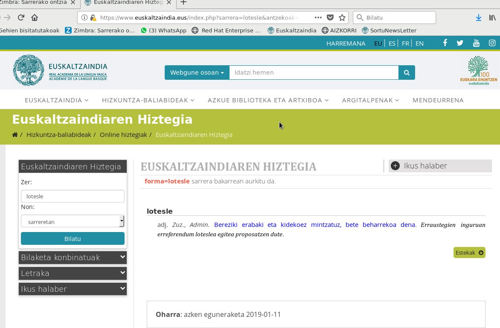Click the Facebook icon in top bar

445,43
